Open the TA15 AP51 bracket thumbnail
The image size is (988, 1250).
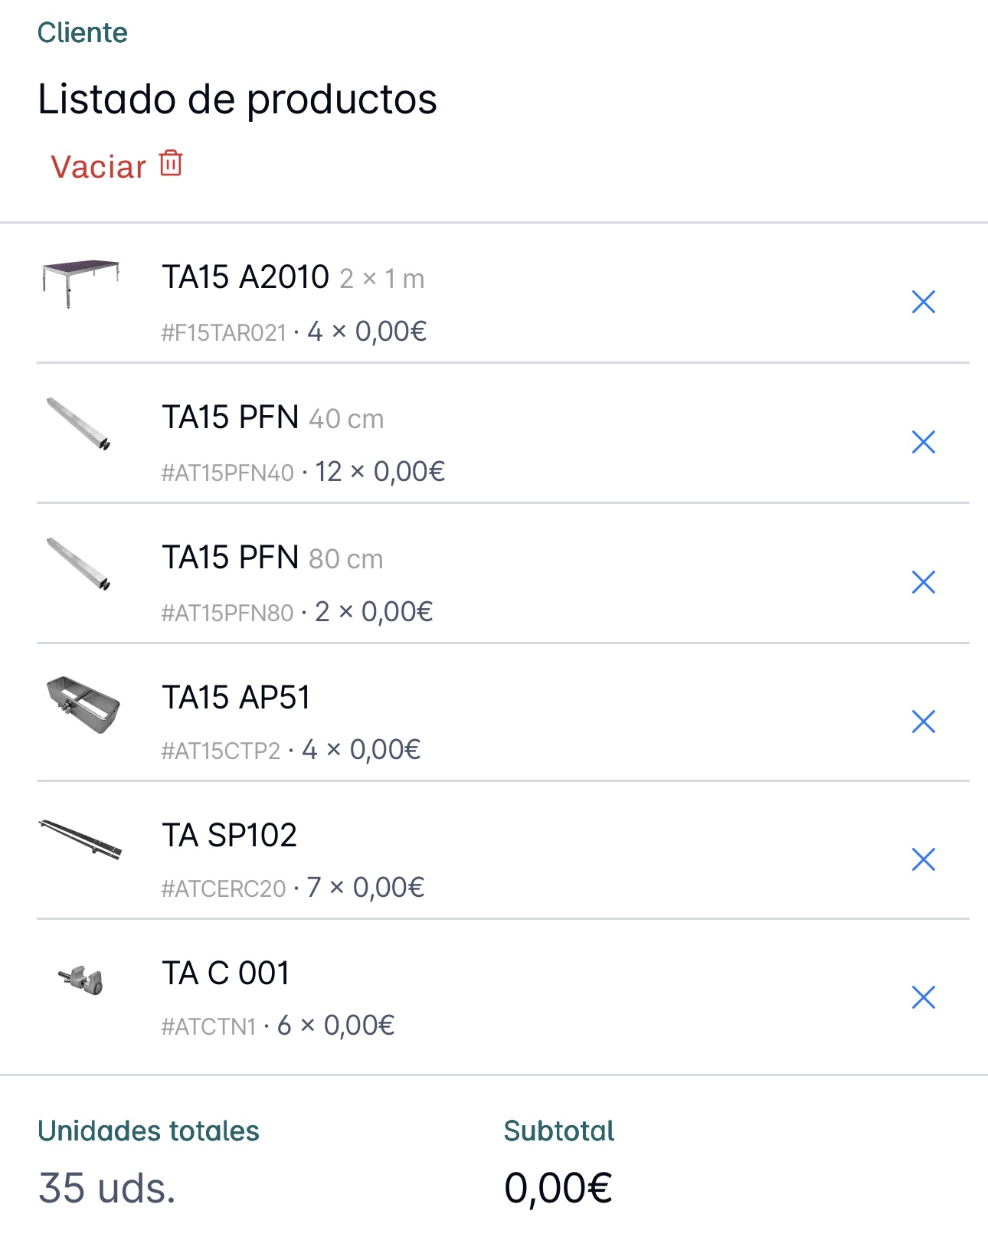tap(83, 705)
